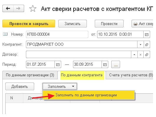
Task: Open calendar picker for document date field
Action: coord(147,34)
